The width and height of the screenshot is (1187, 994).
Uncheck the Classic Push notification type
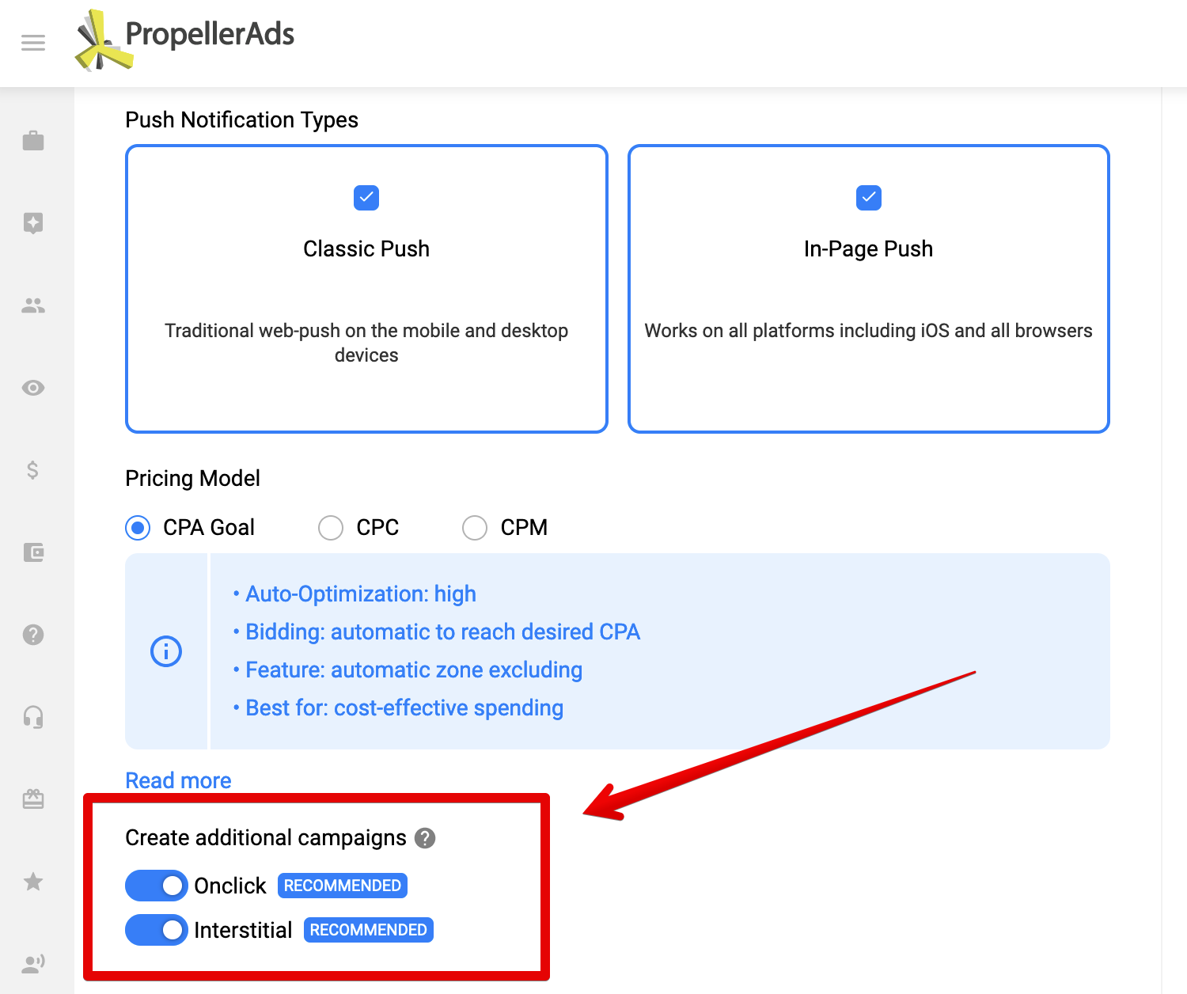click(366, 198)
